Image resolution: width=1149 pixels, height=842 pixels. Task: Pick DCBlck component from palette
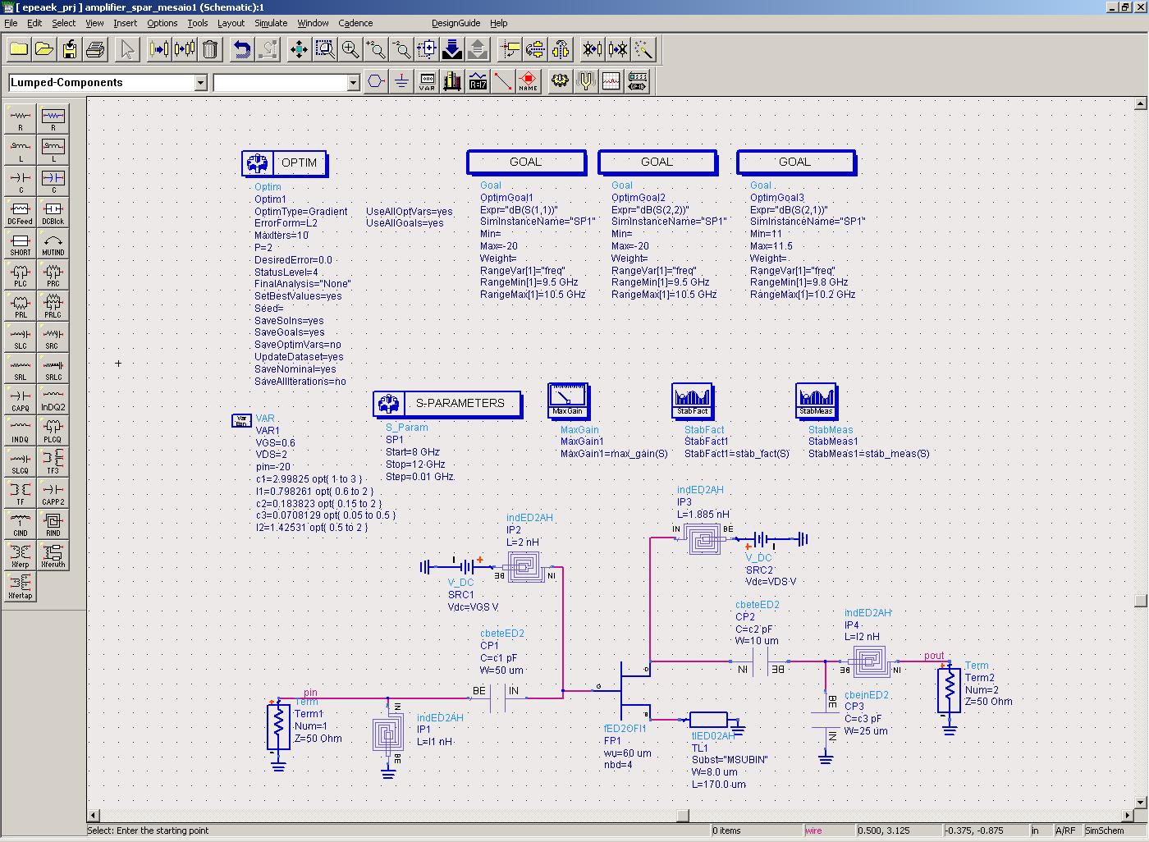pos(53,212)
